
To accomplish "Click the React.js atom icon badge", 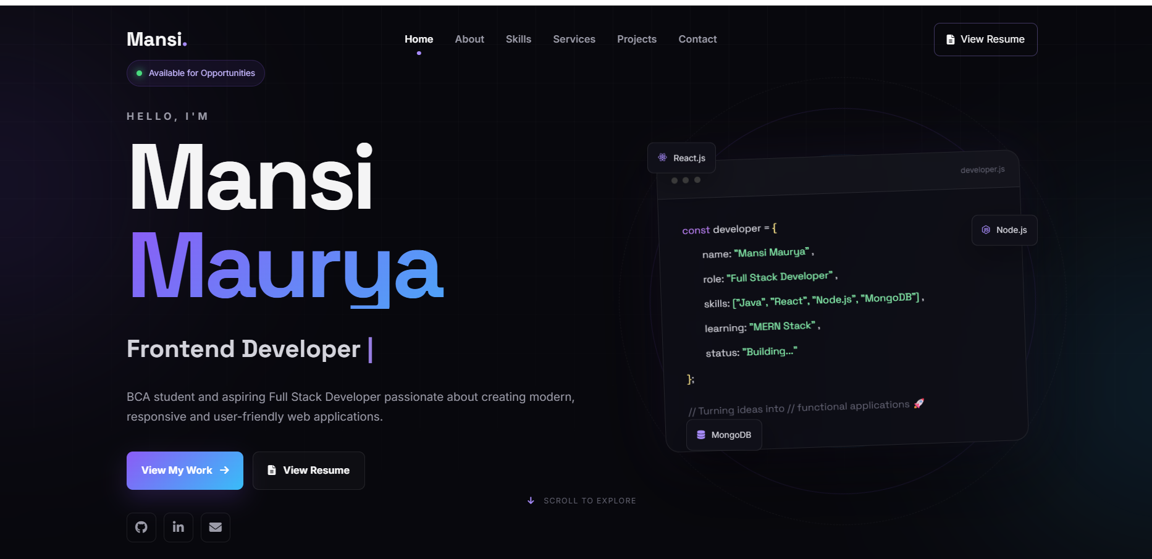I will [x=681, y=158].
